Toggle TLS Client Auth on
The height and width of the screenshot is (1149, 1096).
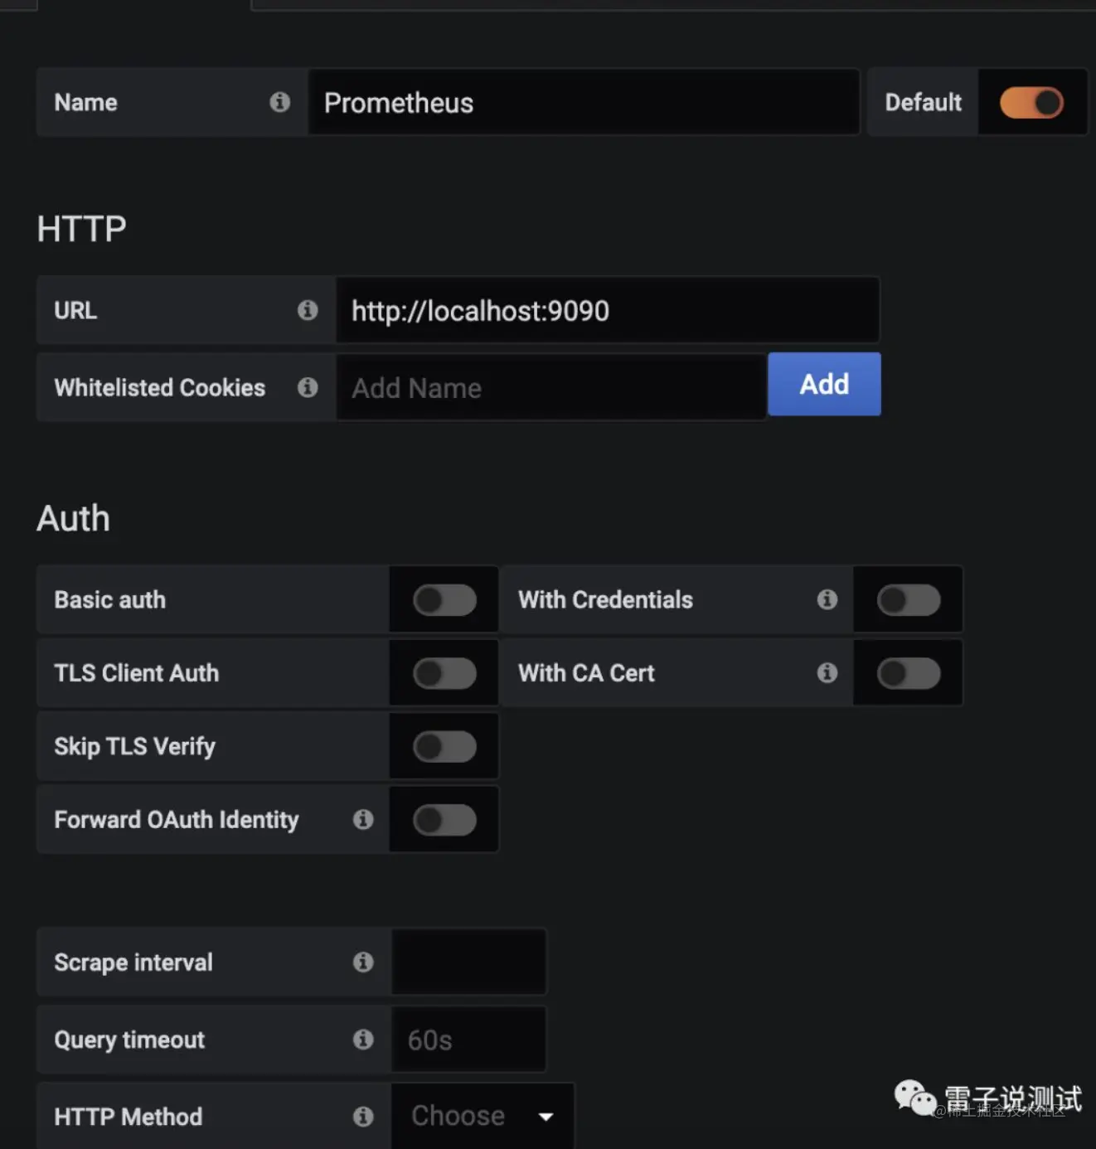click(x=445, y=673)
